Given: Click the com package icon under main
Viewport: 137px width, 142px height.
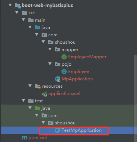Looking at the screenshot, I should (x=44, y=35).
